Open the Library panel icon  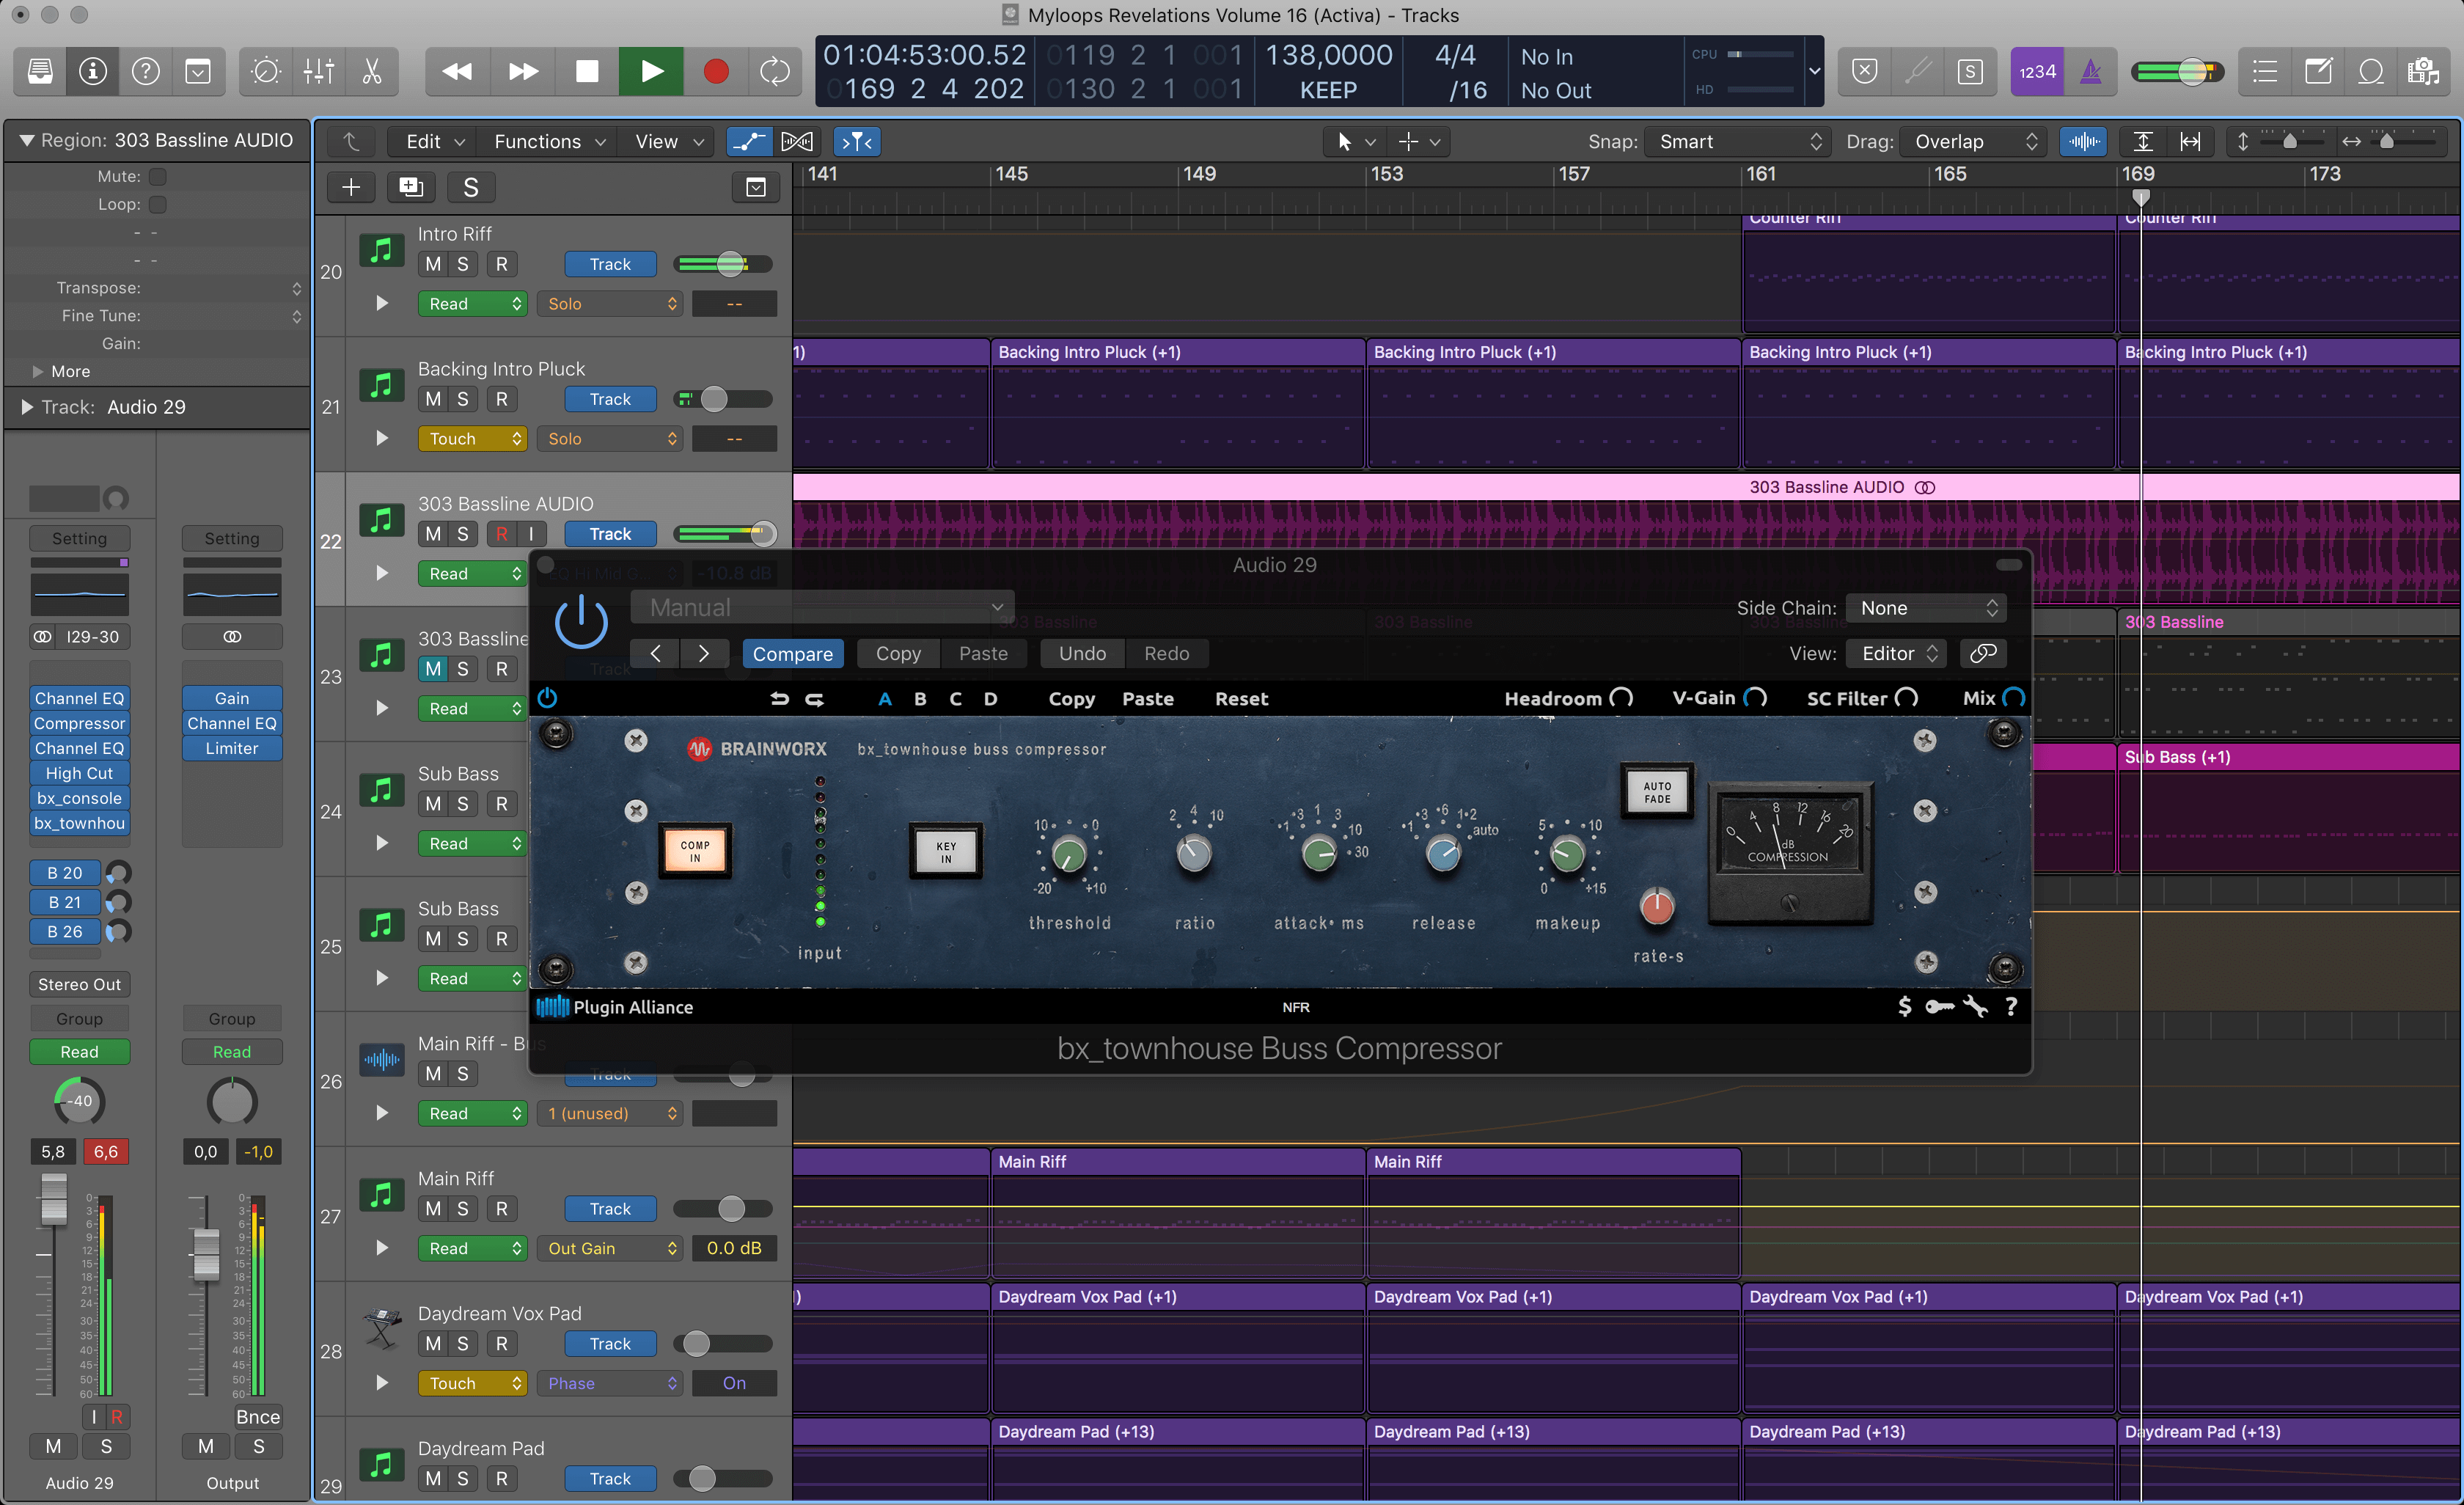(40, 71)
